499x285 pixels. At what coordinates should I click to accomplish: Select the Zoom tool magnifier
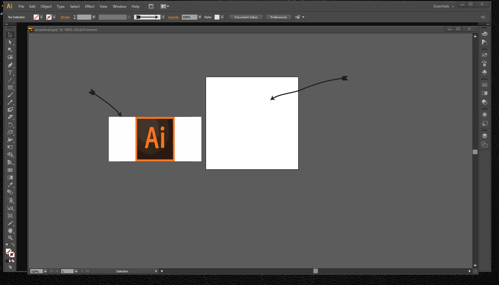(10, 238)
